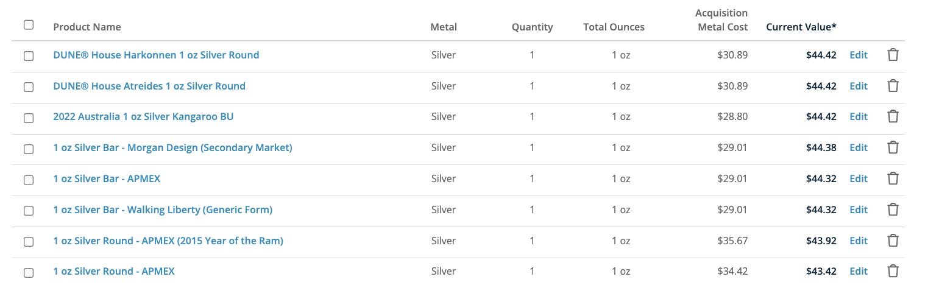Edit the 2015 Year of the Ram entry
This screenshot has height=296, width=925.
tap(859, 241)
